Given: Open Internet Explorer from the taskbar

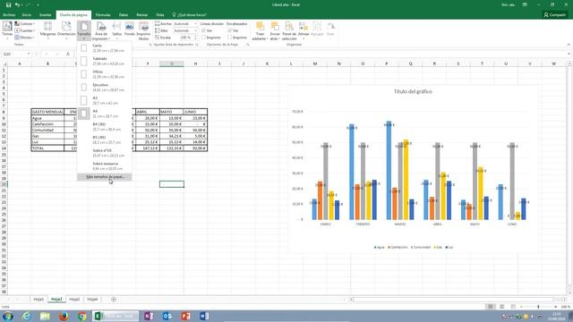Looking at the screenshot, I should tap(26, 316).
